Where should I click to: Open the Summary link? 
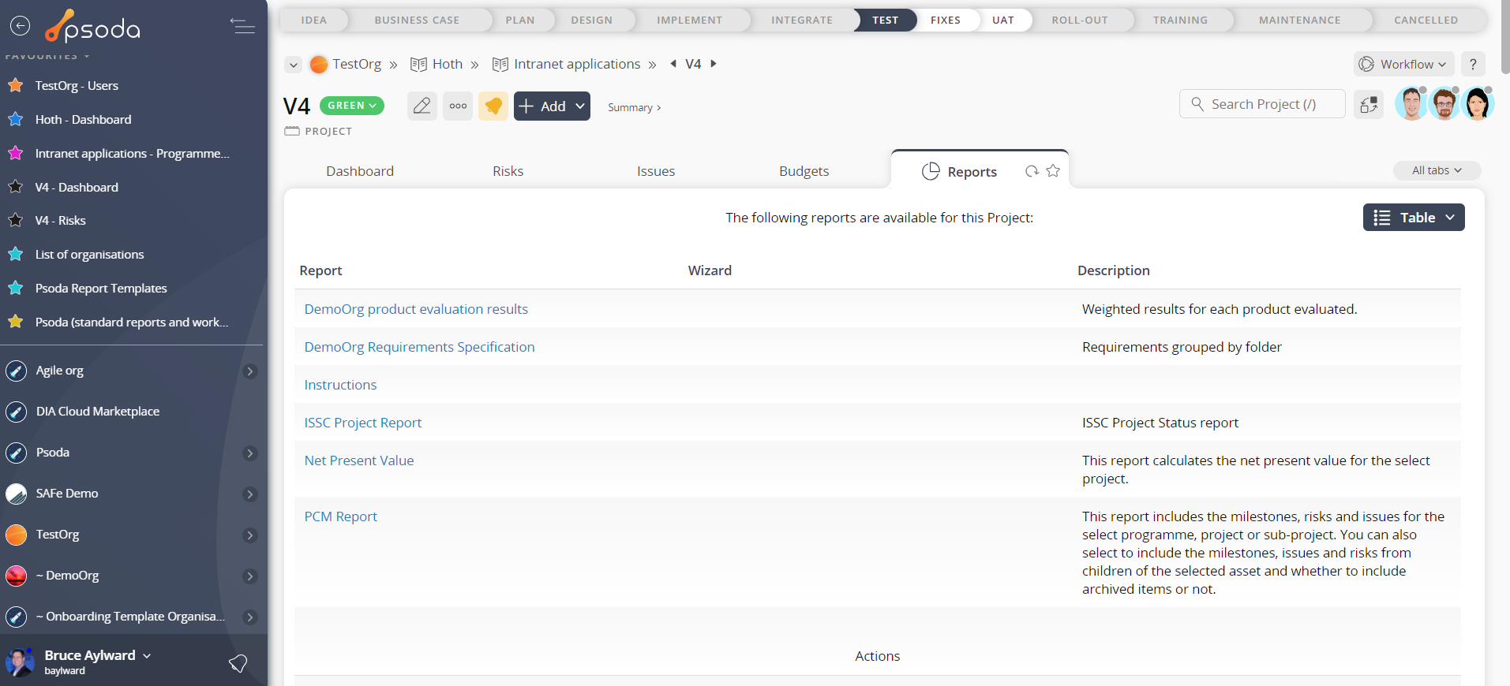pyautogui.click(x=635, y=107)
